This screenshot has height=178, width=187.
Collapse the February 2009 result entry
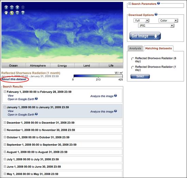tap(5, 92)
